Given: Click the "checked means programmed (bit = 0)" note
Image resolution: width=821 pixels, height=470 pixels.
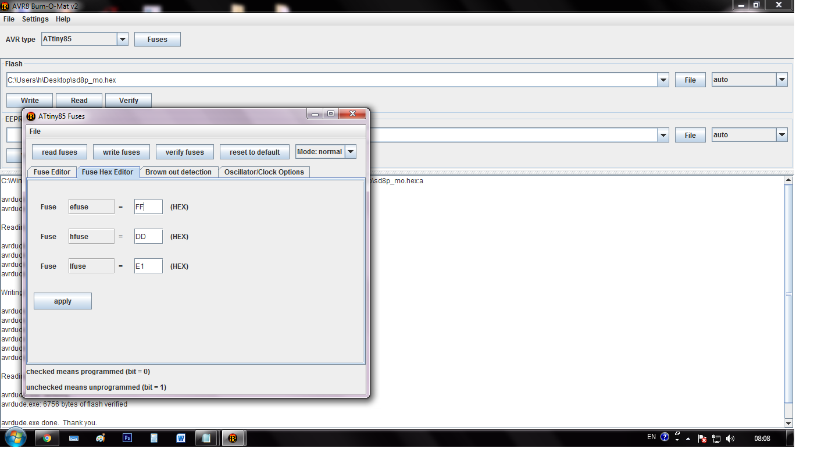Looking at the screenshot, I should 88,372.
